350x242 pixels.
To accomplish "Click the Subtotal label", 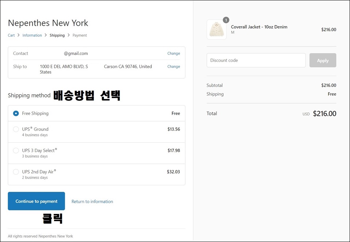I will [214, 86].
